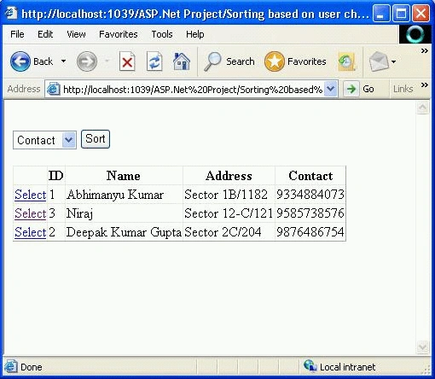The image size is (435, 379).
Task: Click the Stop loading icon
Action: 127,61
